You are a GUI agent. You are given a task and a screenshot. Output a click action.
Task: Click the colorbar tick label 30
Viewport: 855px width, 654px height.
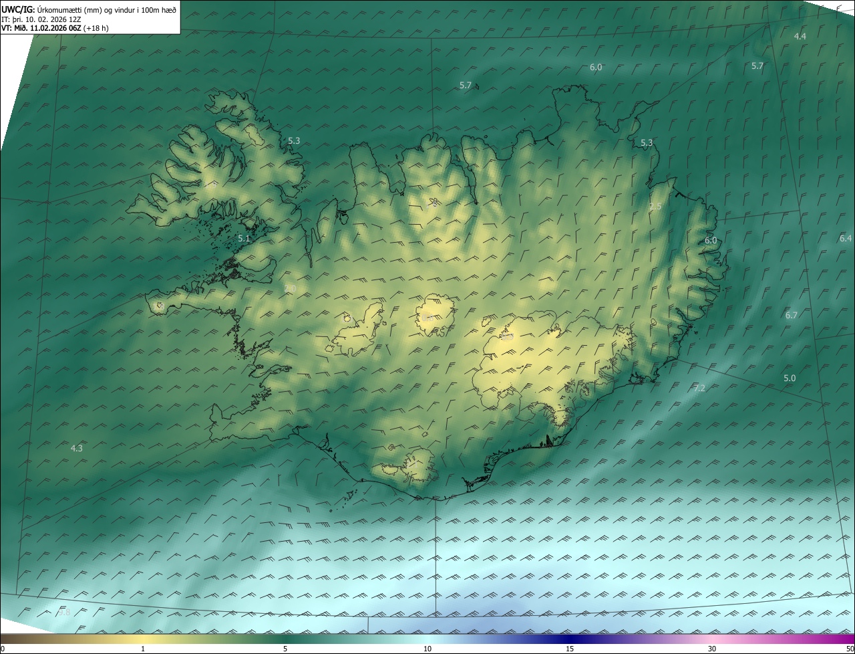pos(712,649)
